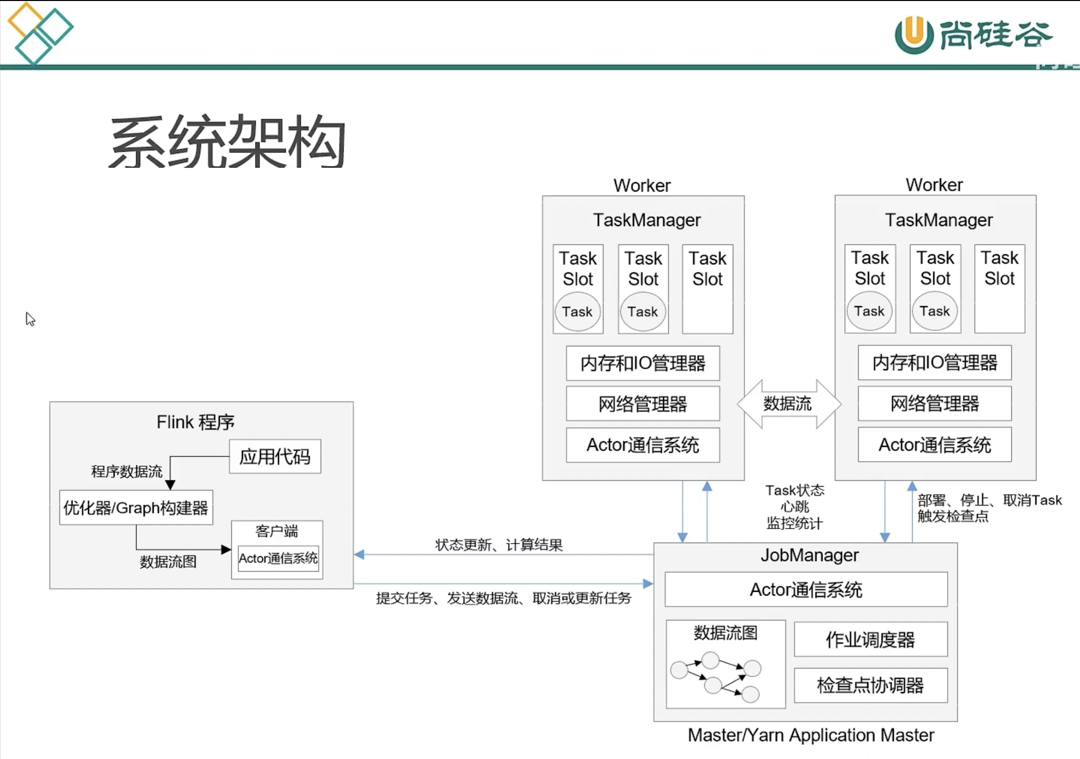Select 内存和IO管理器 box in the right TaskManager
This screenshot has width=1080, height=759.
tap(934, 362)
